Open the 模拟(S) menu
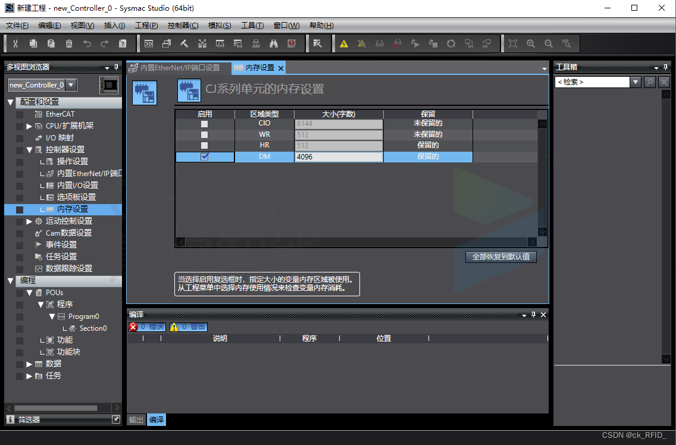The image size is (676, 445). tap(220, 26)
